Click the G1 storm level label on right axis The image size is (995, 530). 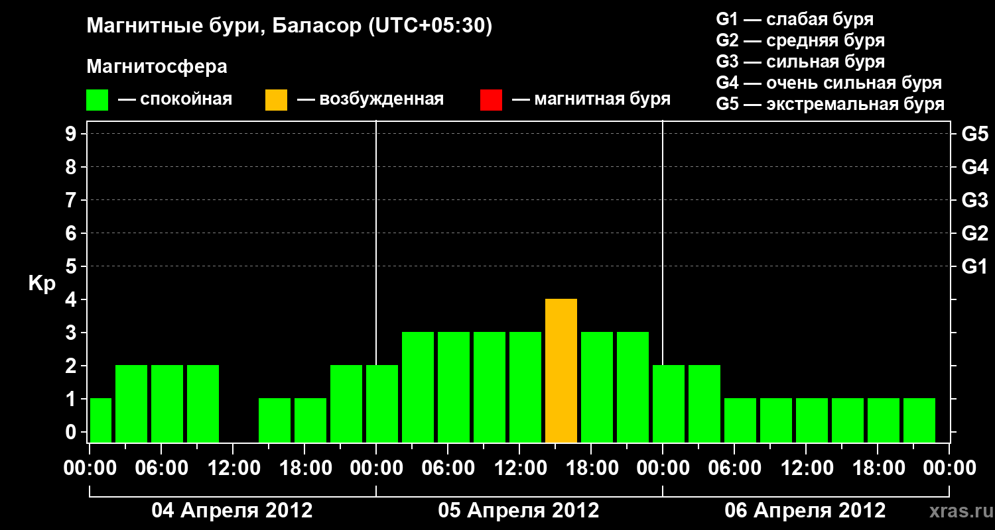(974, 266)
